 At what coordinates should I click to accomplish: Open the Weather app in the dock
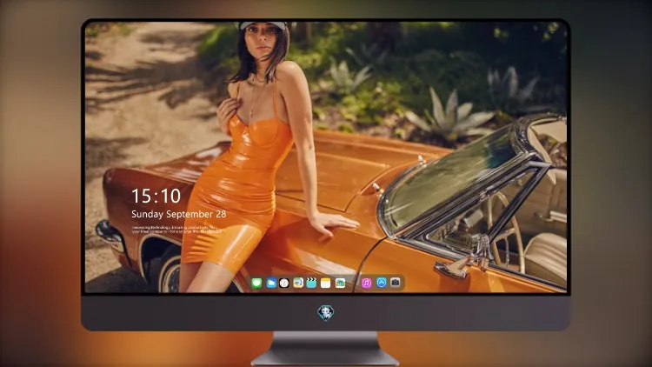coord(271,284)
